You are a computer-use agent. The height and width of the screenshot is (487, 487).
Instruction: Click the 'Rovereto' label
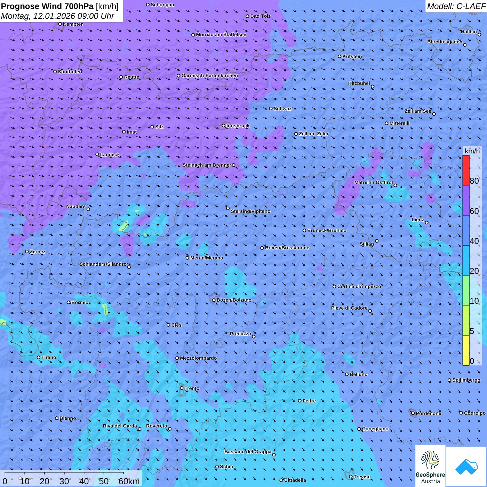tap(157, 426)
